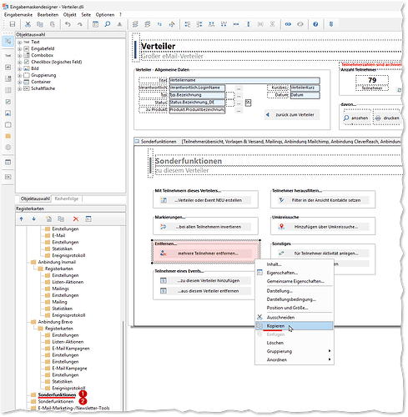The height and width of the screenshot is (417, 408).
Task: Click 'mehrere Teilnehmer entfernen...' button
Action: point(205,254)
